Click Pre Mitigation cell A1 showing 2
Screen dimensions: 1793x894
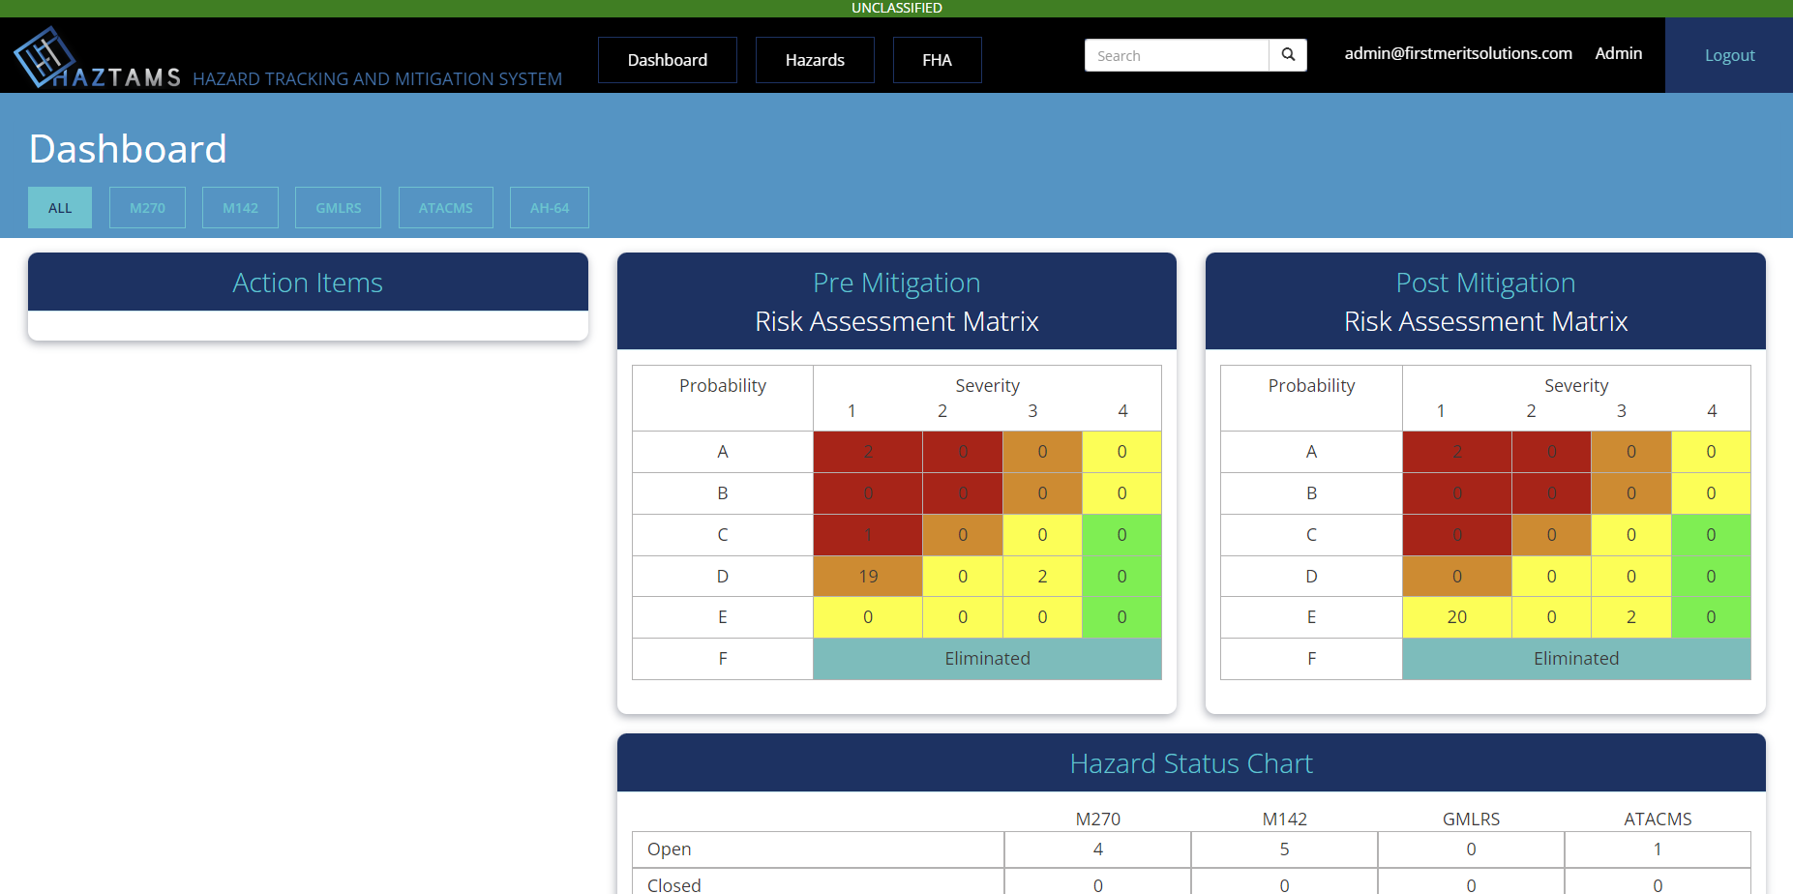point(868,452)
